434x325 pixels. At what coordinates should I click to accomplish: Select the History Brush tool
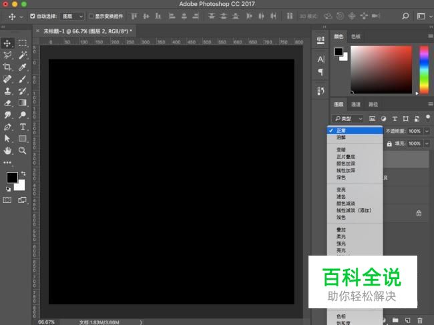click(23, 91)
